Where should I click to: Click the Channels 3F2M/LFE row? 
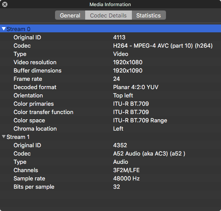point(110,170)
